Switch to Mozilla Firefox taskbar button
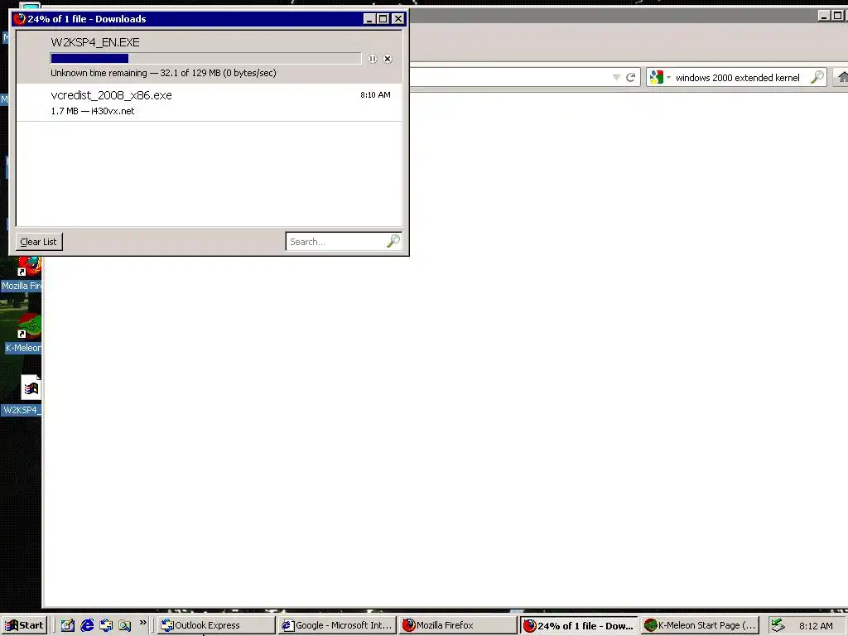Screen dimensions: 848x636 [x=458, y=625]
